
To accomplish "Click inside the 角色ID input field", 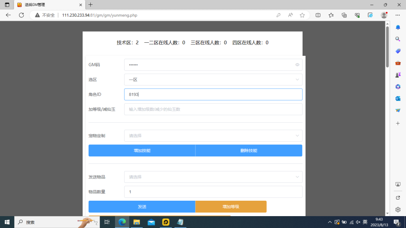I will 213,94.
